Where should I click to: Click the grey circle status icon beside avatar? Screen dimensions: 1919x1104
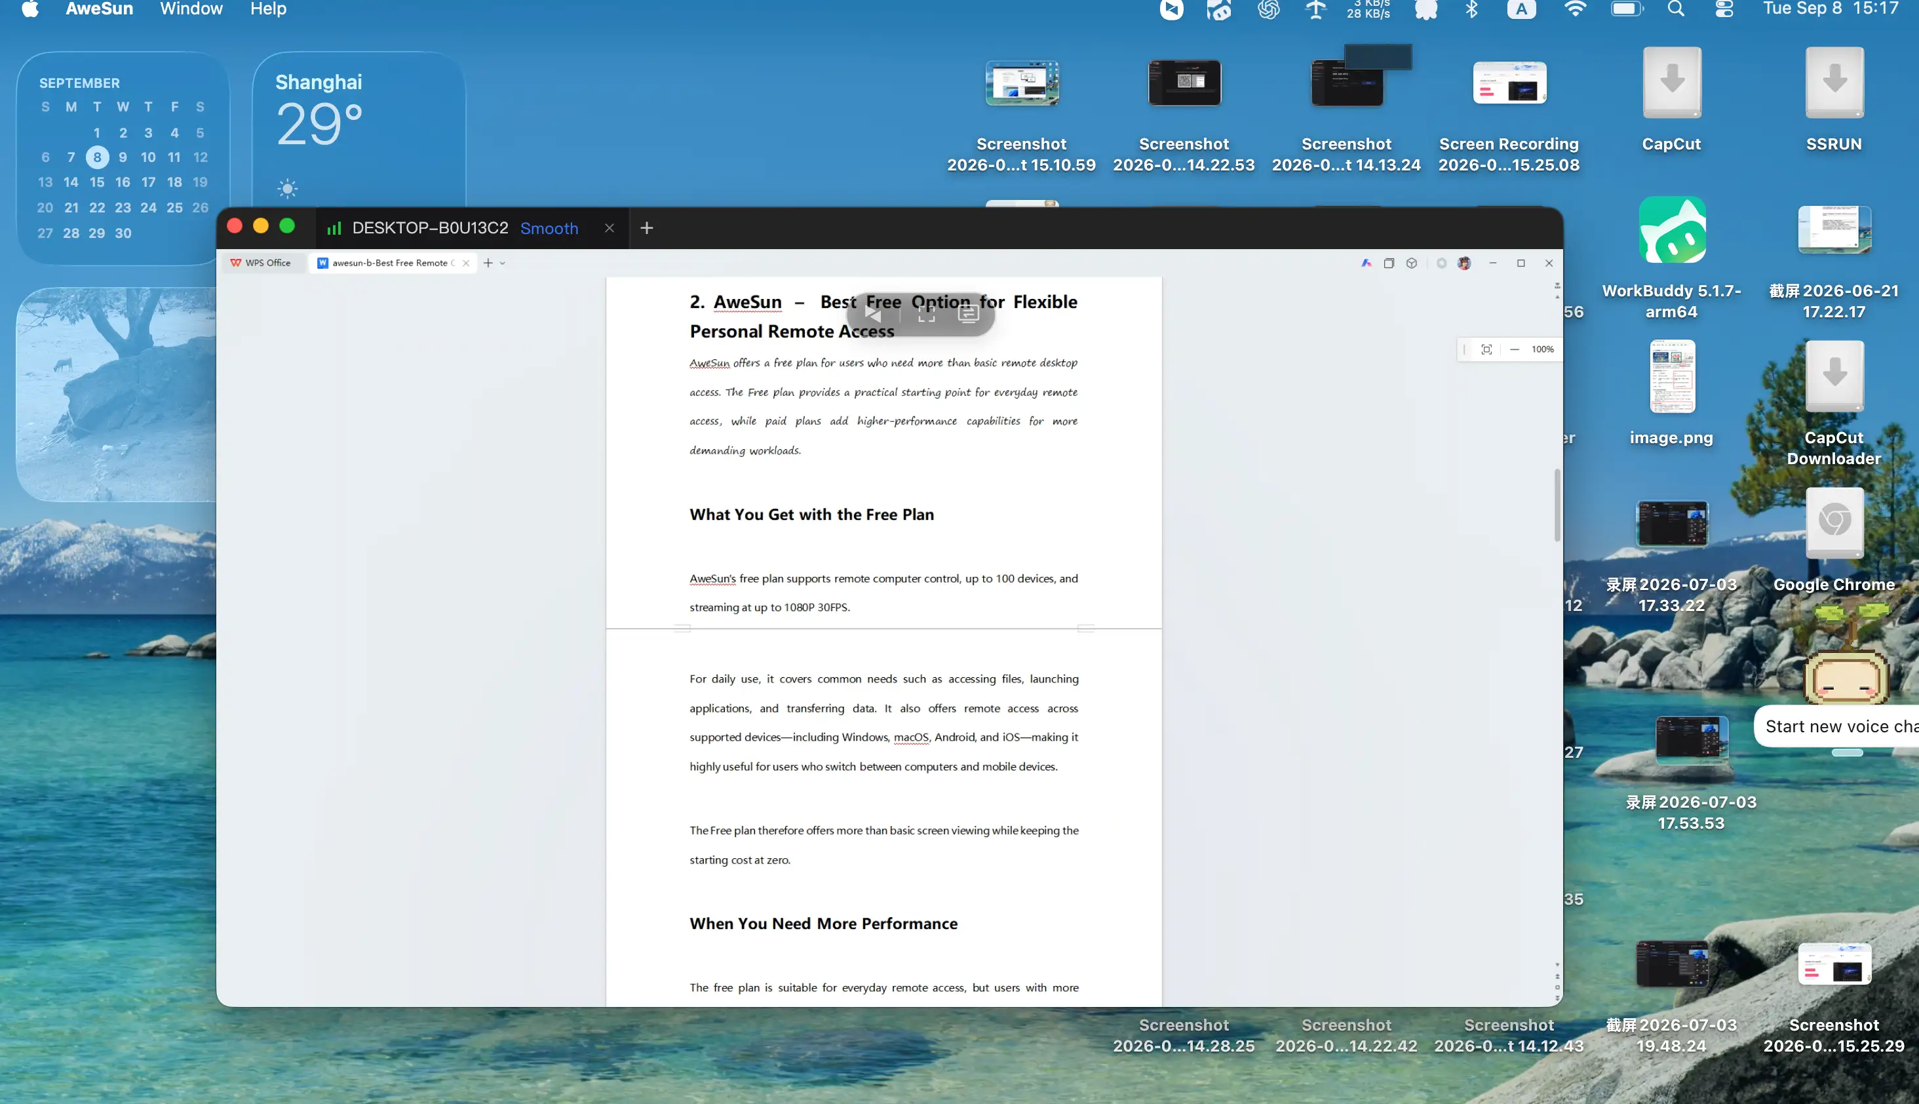[x=1441, y=263]
